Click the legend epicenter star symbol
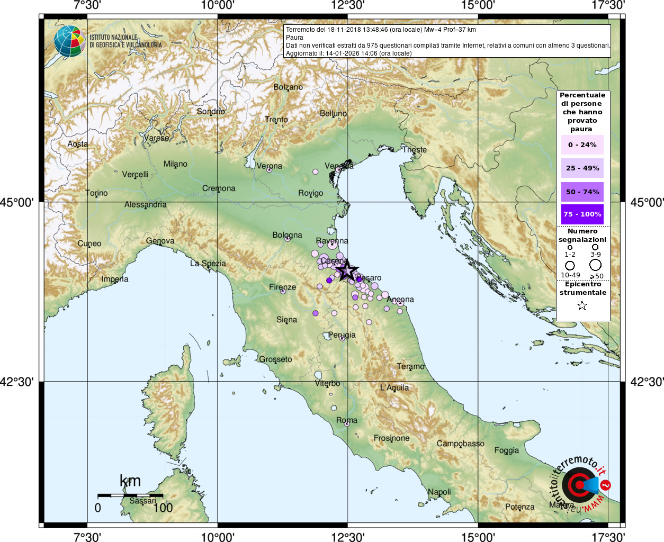The image size is (664, 542). click(582, 305)
